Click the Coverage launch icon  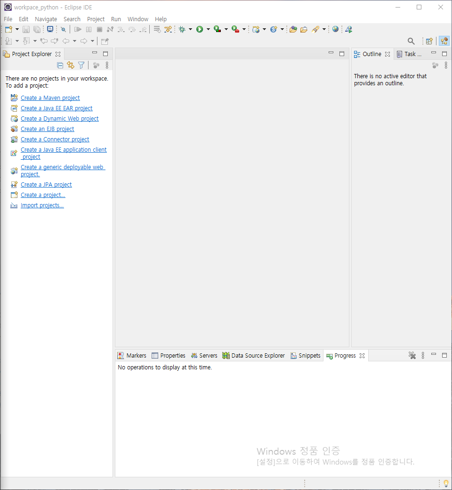pos(218,29)
